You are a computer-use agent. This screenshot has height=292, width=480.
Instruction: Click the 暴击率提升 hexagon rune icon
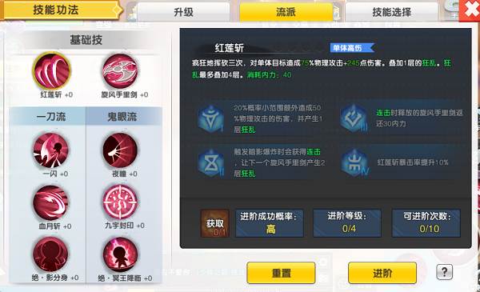pos(355,162)
